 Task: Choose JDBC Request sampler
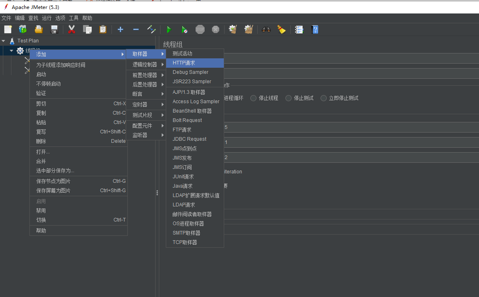[195, 139]
